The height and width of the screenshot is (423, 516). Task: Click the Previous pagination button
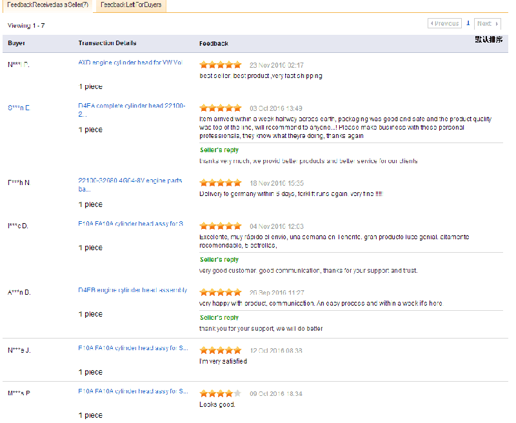point(445,23)
